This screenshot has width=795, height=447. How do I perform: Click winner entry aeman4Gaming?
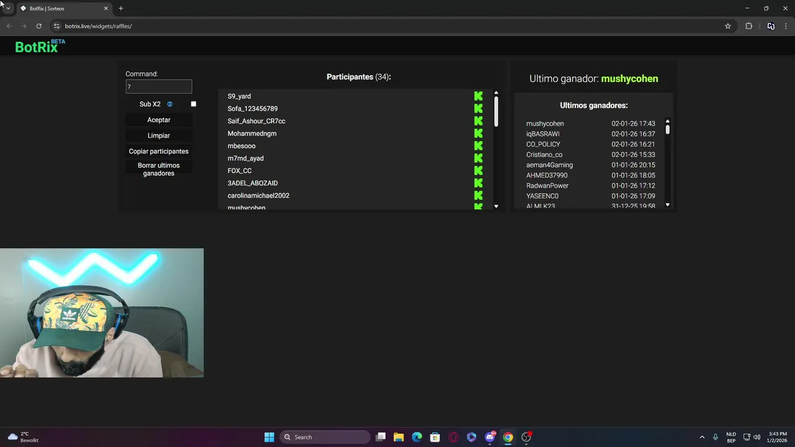549,165
